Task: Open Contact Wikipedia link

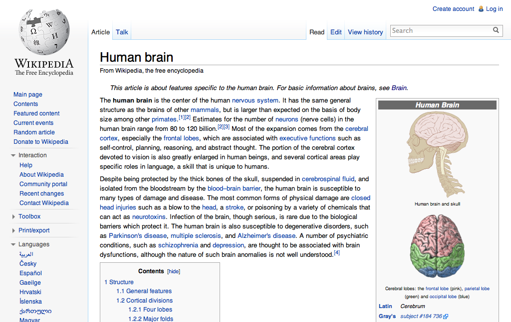Action: pos(44,203)
